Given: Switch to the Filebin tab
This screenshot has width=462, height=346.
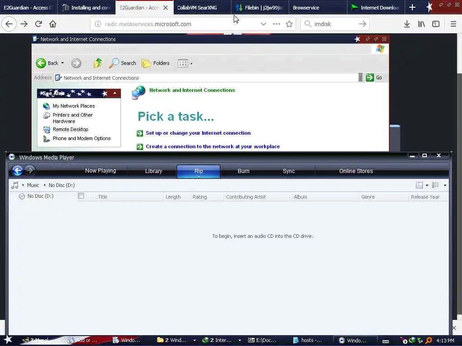Looking at the screenshot, I should click(x=260, y=8).
